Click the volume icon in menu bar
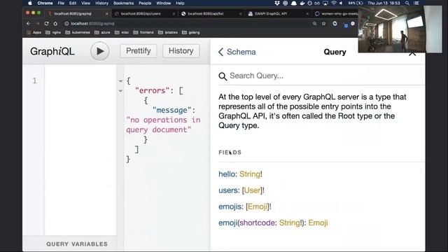This screenshot has width=448, height=252. tap(341, 3)
